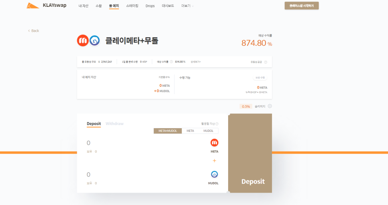Click the orange plus icon between tokens
The height and width of the screenshot is (205, 388).
point(214,161)
